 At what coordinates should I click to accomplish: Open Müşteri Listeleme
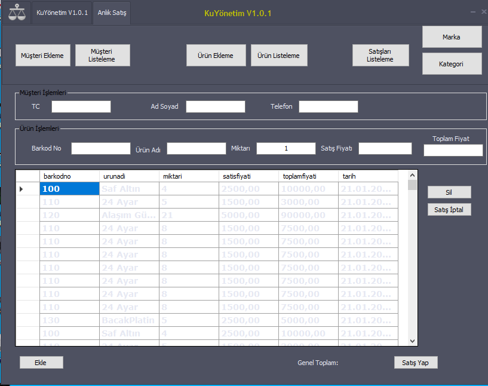click(x=102, y=55)
